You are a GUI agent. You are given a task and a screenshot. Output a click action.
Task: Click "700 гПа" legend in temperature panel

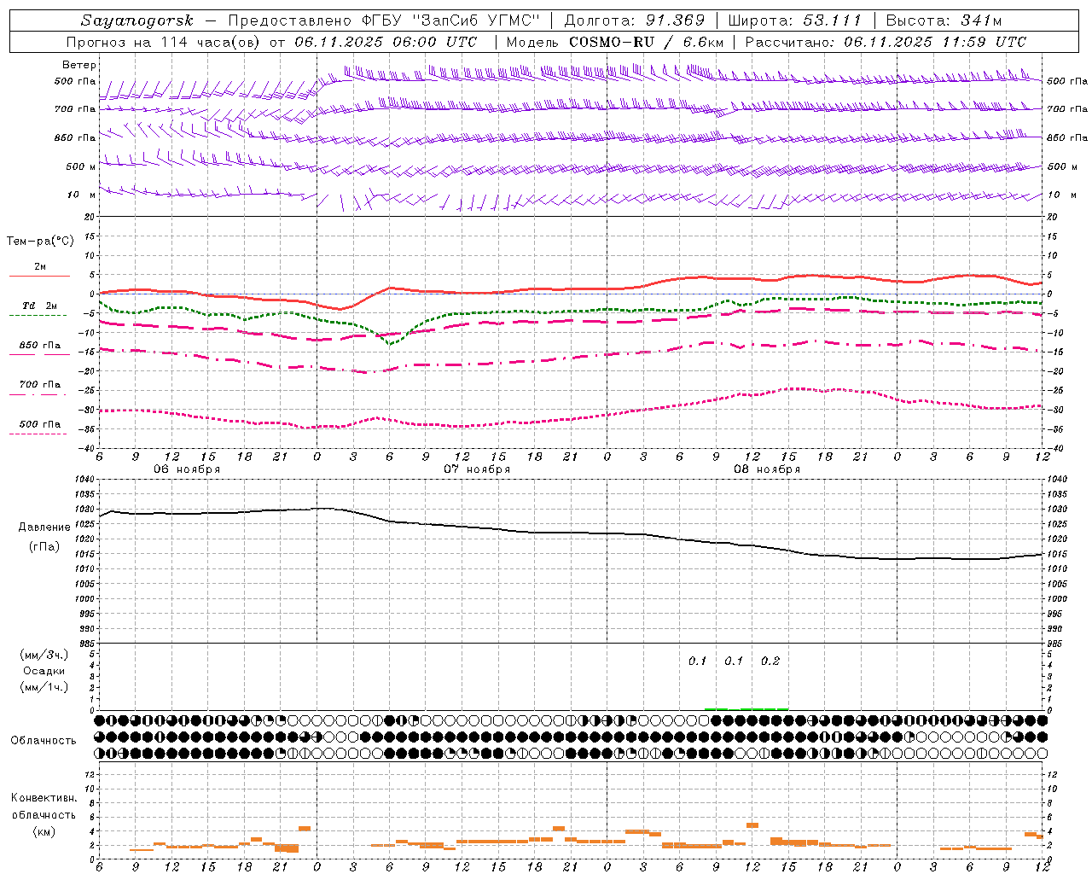coord(40,385)
